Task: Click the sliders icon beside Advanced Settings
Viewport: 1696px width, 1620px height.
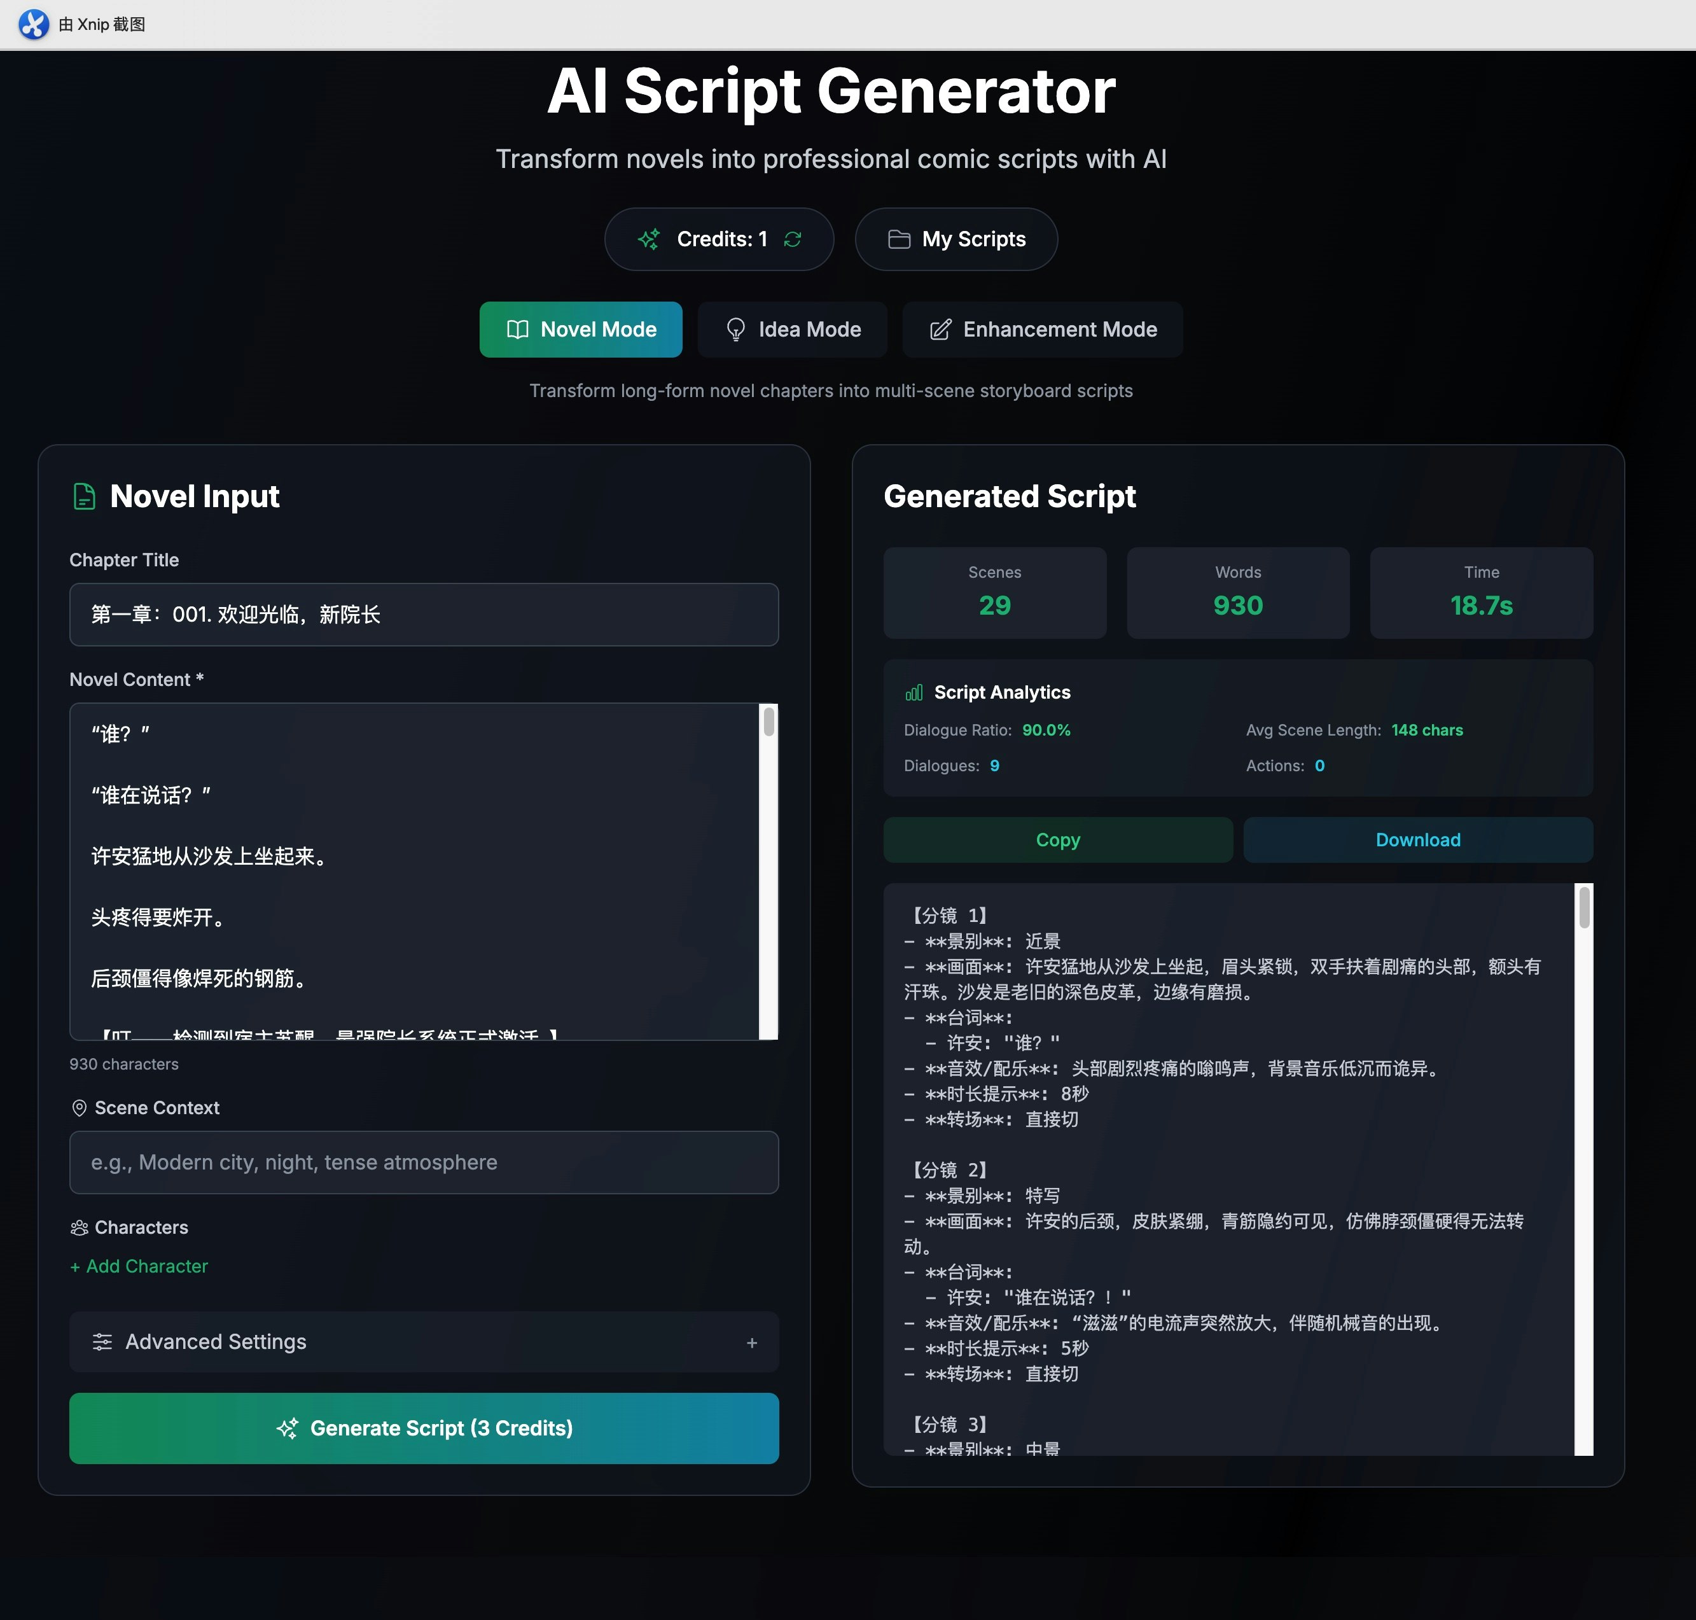Action: pos(103,1342)
